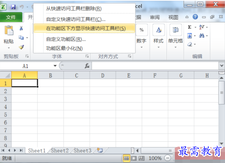
Task: Select the Format Painter brush icon
Action: click(x=21, y=47)
